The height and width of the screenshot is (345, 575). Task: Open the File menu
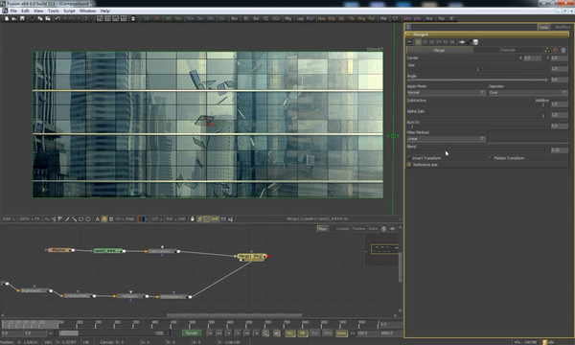(x=13, y=11)
